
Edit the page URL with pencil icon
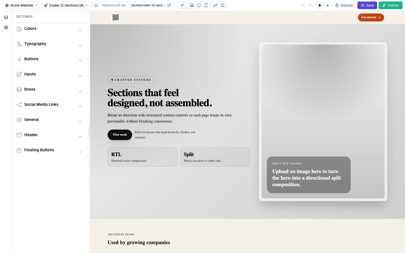coord(169,5)
